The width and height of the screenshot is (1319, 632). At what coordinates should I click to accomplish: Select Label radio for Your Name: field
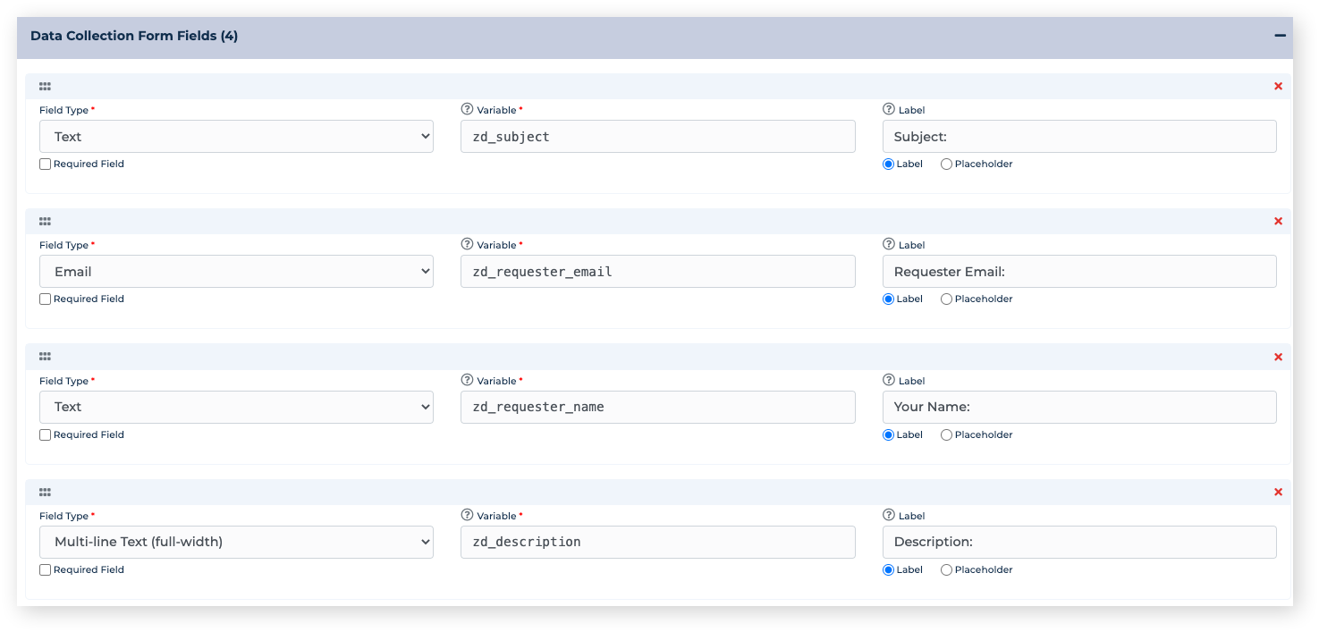click(x=889, y=435)
